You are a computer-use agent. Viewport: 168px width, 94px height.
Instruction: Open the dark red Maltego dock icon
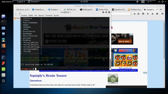tap(3, 52)
